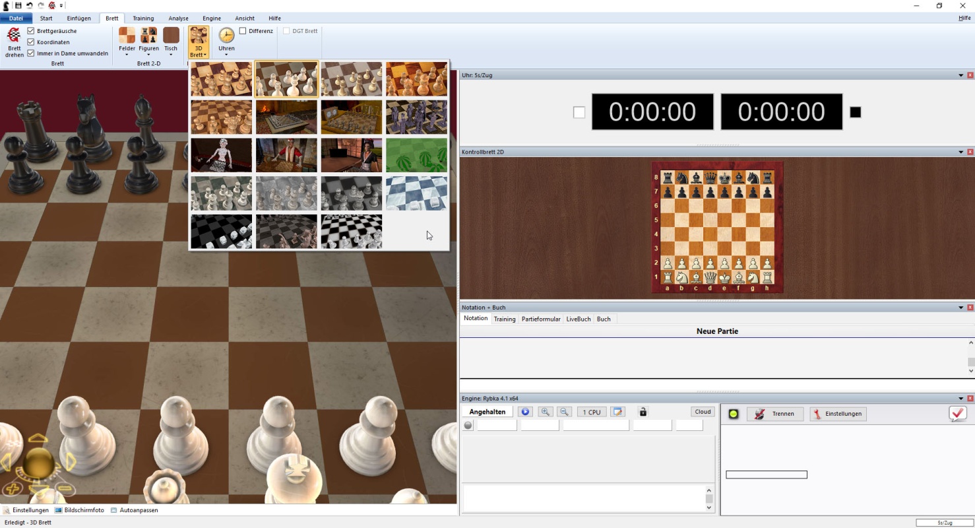
Task: Uncheck the Brettgeräusche checkbox
Action: [31, 31]
